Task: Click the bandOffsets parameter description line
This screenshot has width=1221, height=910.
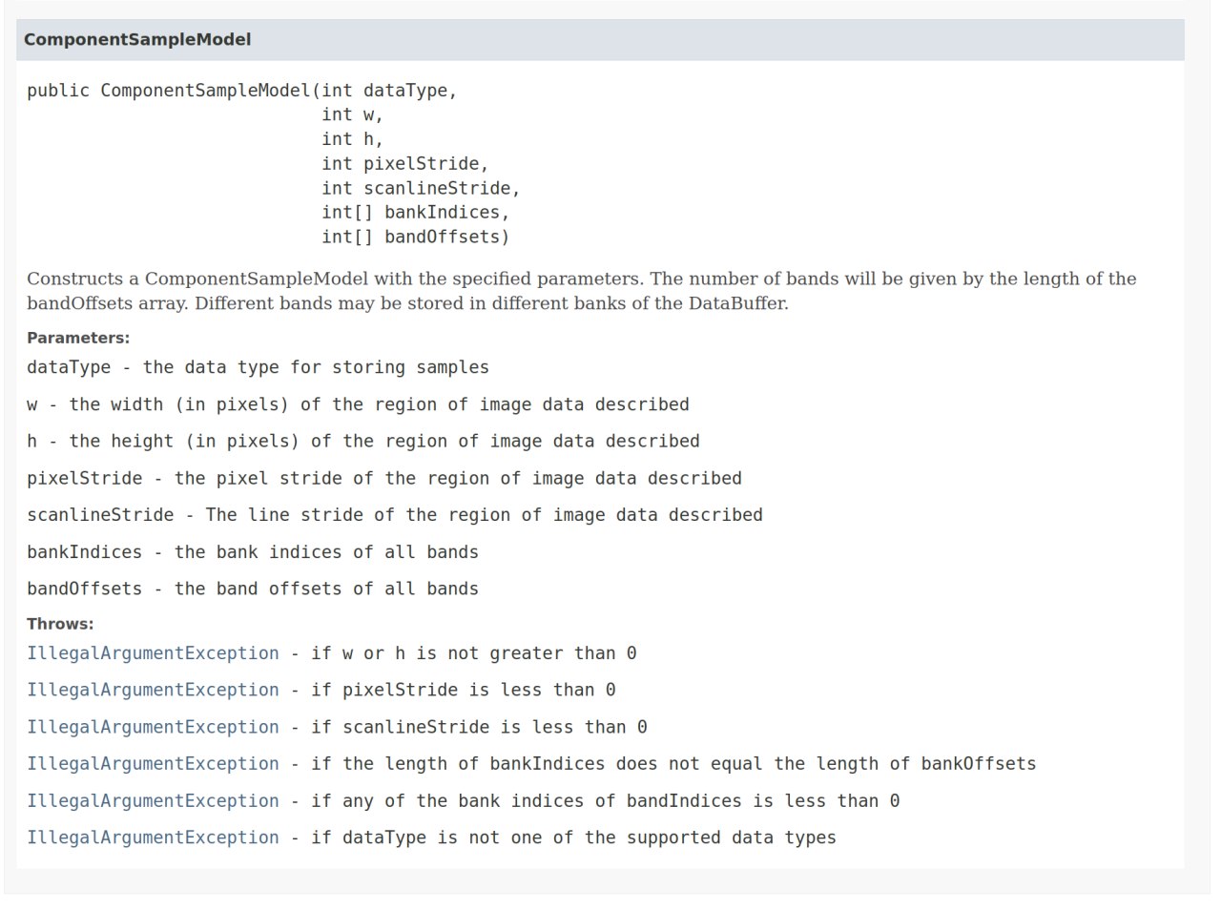Action: 253,589
